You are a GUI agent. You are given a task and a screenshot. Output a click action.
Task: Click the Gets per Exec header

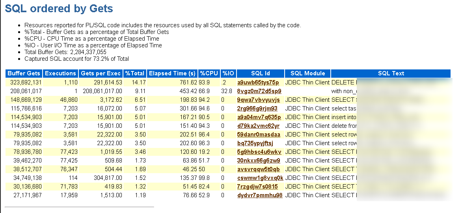point(101,73)
